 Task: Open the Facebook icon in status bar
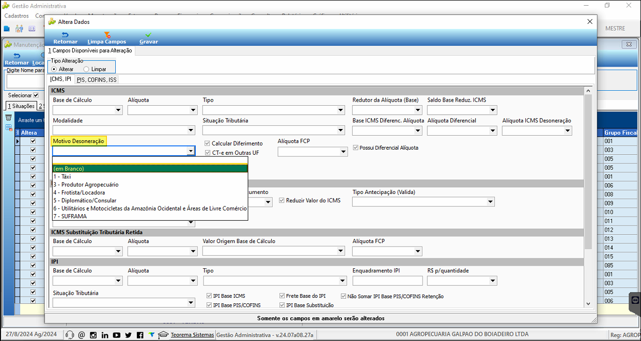[140, 335]
